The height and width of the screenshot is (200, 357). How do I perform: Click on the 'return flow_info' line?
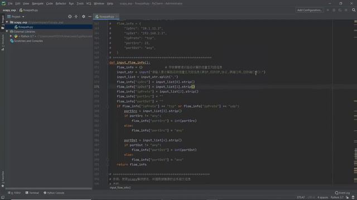pyautogui.click(x=132, y=164)
